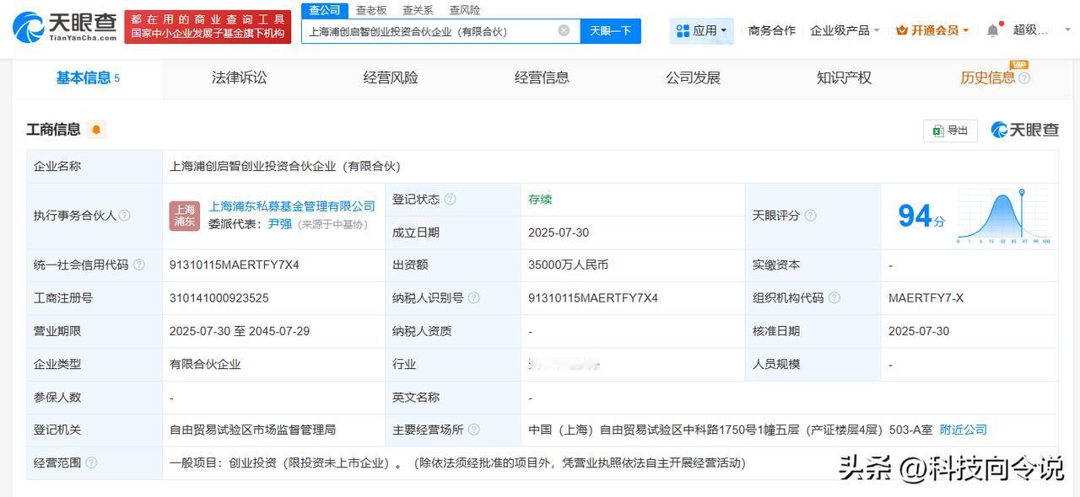This screenshot has width=1080, height=497.
Task: Open the 经营信息 tab
Action: tap(542, 78)
